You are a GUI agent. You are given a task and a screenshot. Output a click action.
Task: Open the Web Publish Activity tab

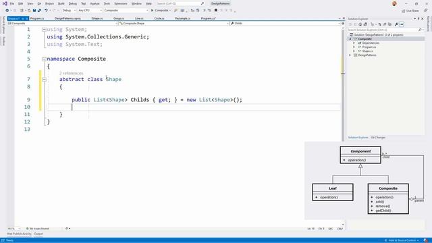(x=19, y=234)
